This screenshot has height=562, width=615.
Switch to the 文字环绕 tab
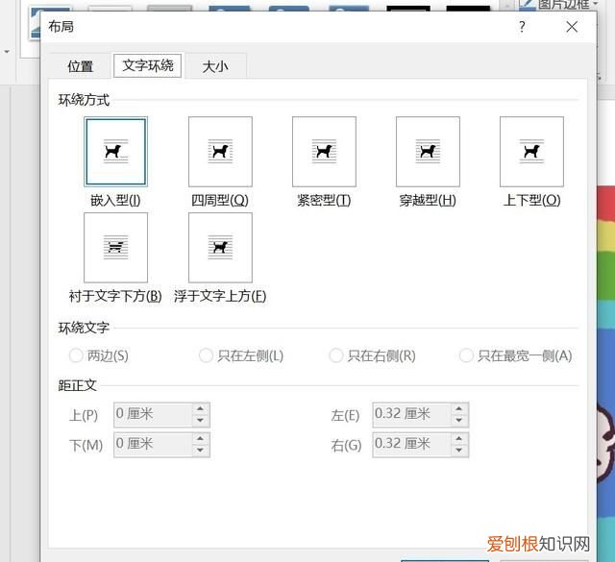point(147,65)
